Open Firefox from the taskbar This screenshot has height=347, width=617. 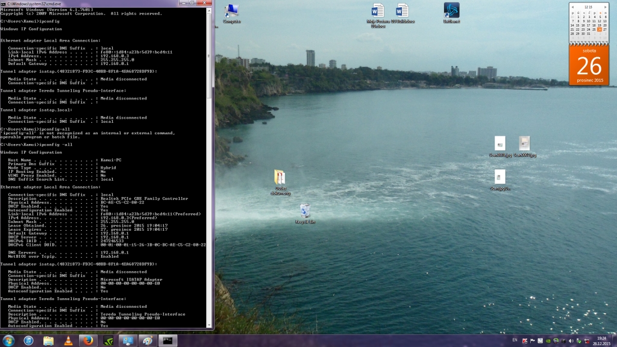click(87, 340)
